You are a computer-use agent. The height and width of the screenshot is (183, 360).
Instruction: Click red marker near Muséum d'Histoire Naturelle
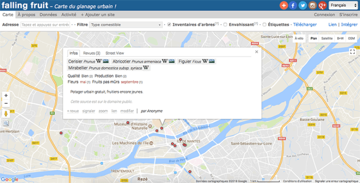tap(128, 122)
